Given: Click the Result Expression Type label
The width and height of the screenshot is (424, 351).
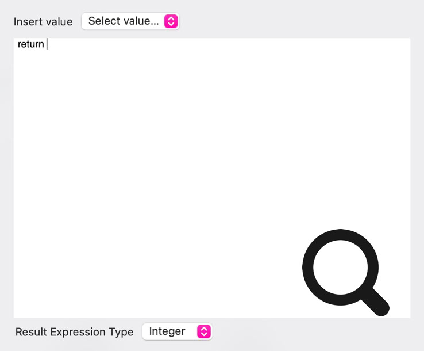Looking at the screenshot, I should pyautogui.click(x=74, y=332).
